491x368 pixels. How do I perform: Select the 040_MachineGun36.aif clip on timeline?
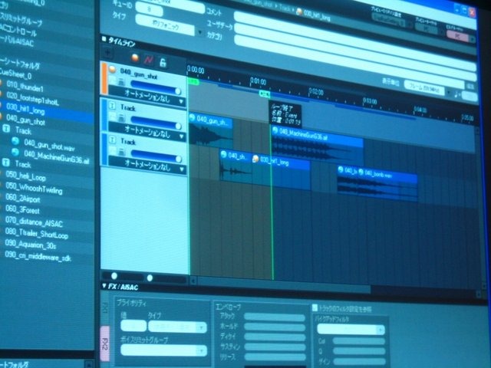click(x=317, y=146)
